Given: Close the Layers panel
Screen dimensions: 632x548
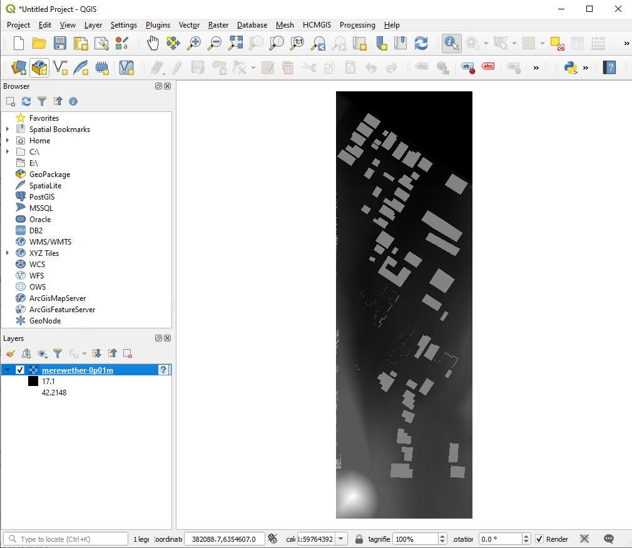Looking at the screenshot, I should tap(167, 338).
